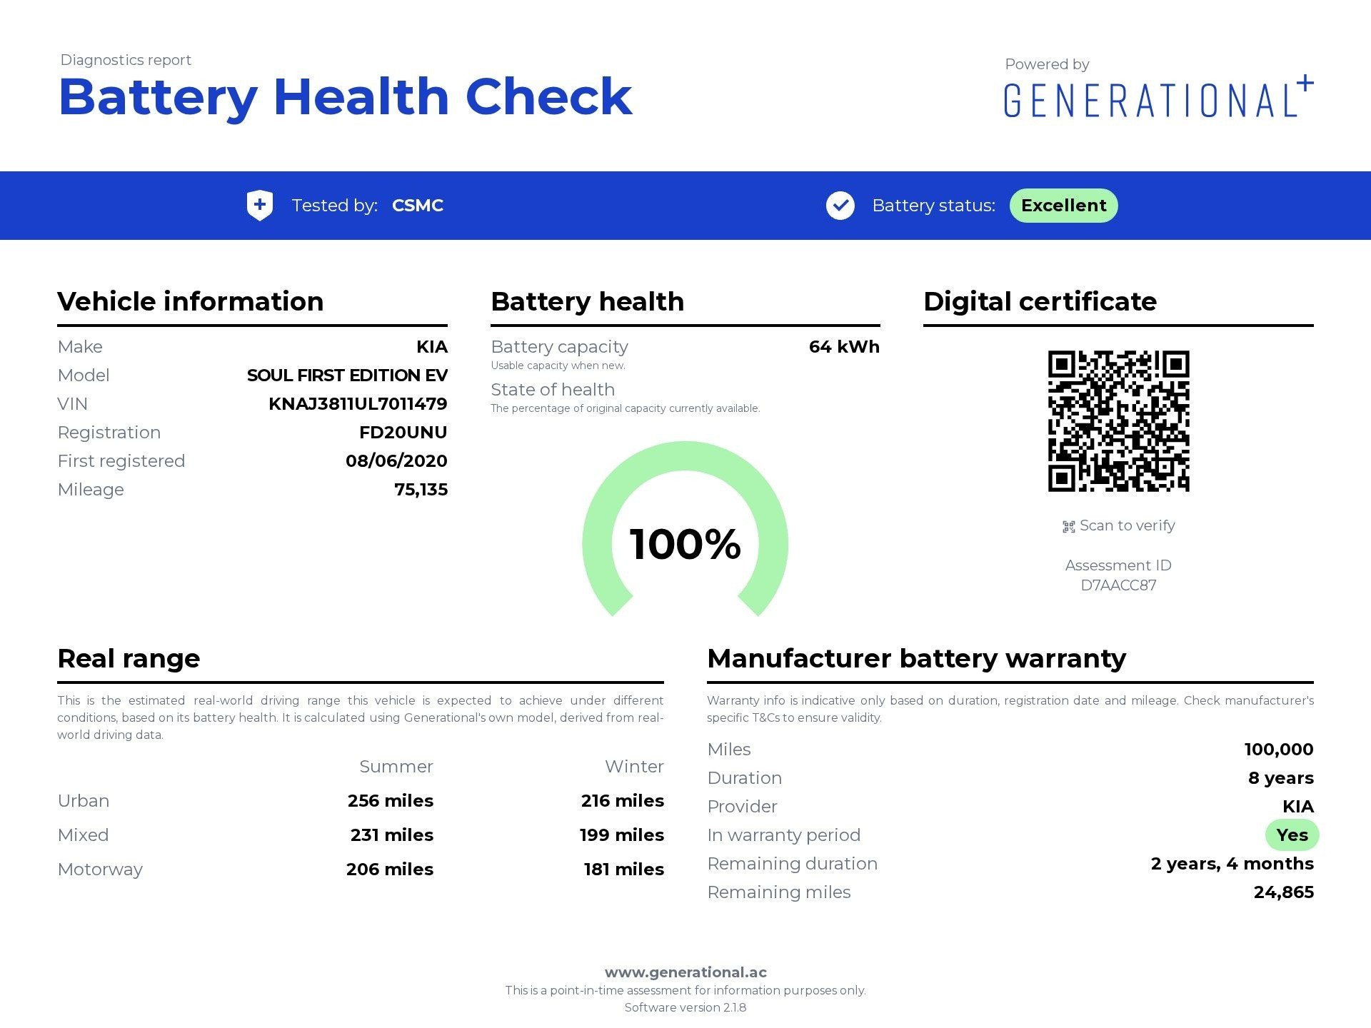Click the Urban summer 256 miles value
This screenshot has height=1028, width=1371.
pos(391,800)
